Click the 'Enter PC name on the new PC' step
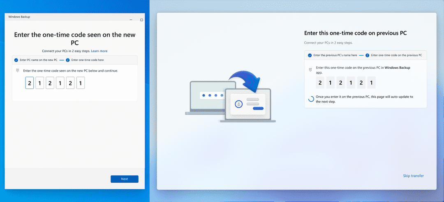The image size is (444, 202). tap(38, 60)
